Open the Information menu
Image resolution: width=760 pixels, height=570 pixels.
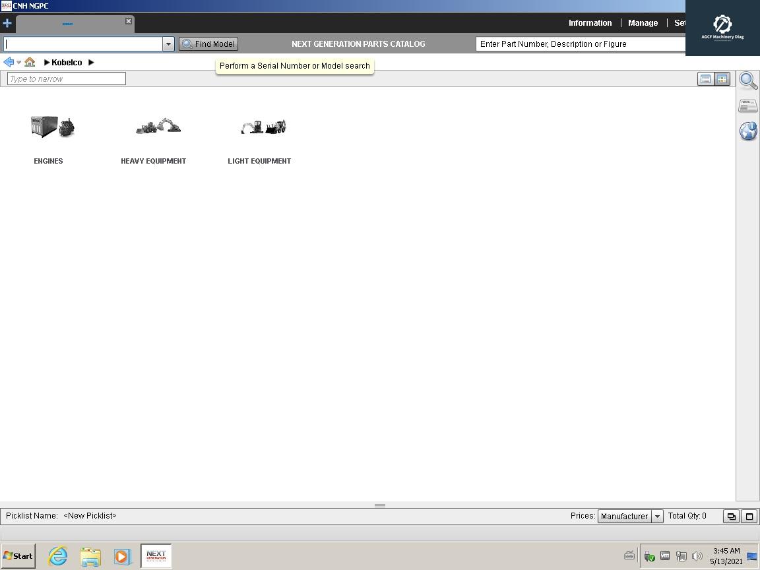[590, 22]
